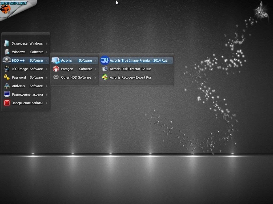The height and width of the screenshot is (204, 273).
Task: Launch Acronis True Image Premium 2014 Rus
Action: 136,60
